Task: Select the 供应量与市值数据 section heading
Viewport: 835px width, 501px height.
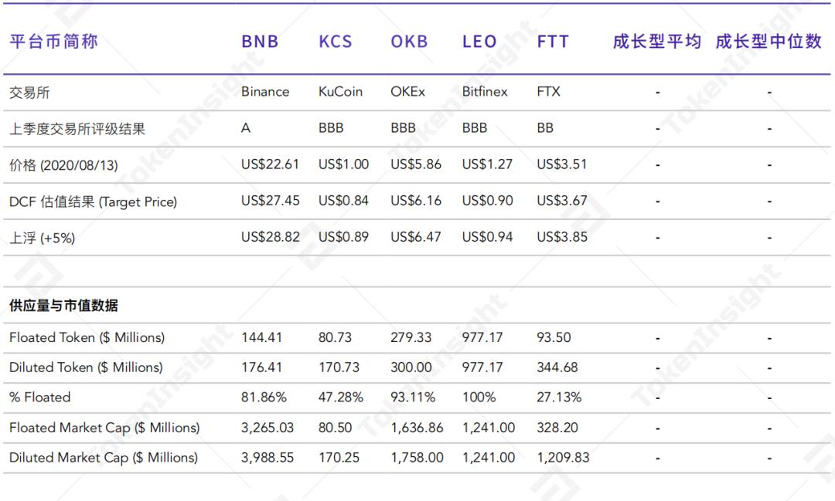Action: [x=63, y=306]
